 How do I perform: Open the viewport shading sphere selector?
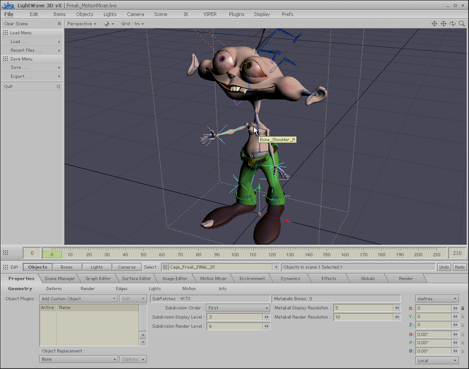(x=109, y=24)
